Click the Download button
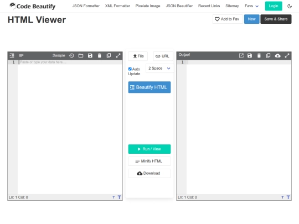The width and height of the screenshot is (299, 224). pos(149,173)
